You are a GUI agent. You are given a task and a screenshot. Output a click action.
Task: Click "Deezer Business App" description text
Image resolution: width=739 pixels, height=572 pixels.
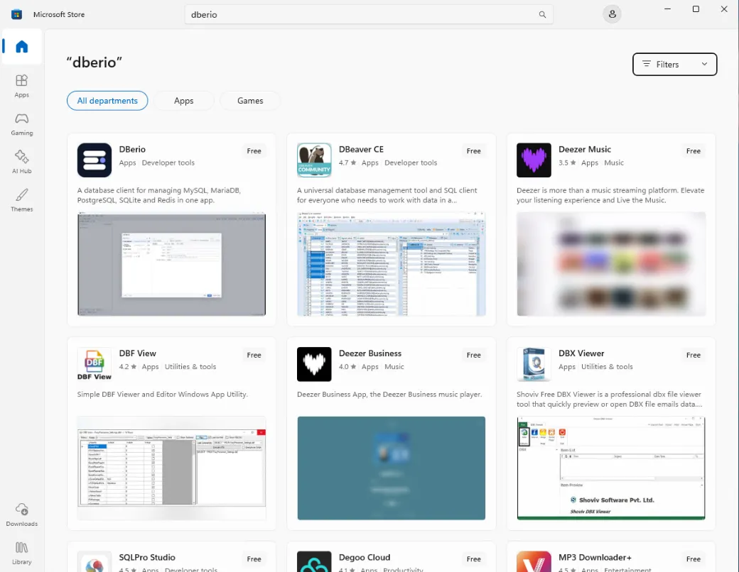389,394
